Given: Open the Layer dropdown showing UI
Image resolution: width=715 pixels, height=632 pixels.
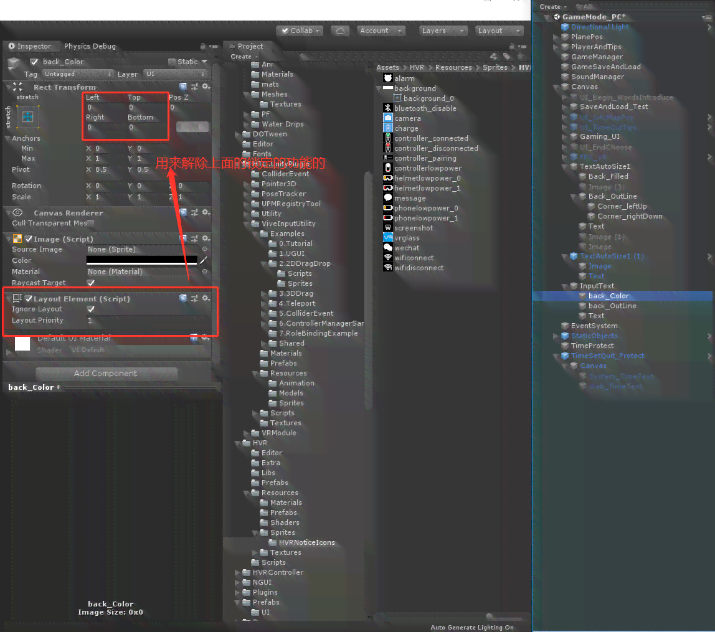Looking at the screenshot, I should (176, 74).
